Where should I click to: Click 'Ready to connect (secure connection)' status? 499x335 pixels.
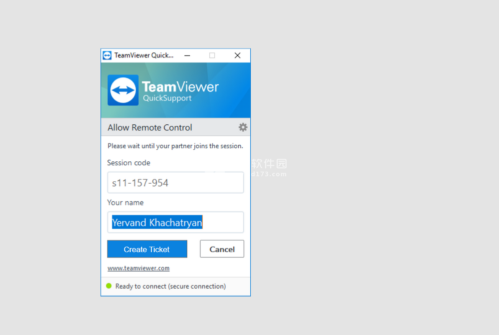click(170, 286)
